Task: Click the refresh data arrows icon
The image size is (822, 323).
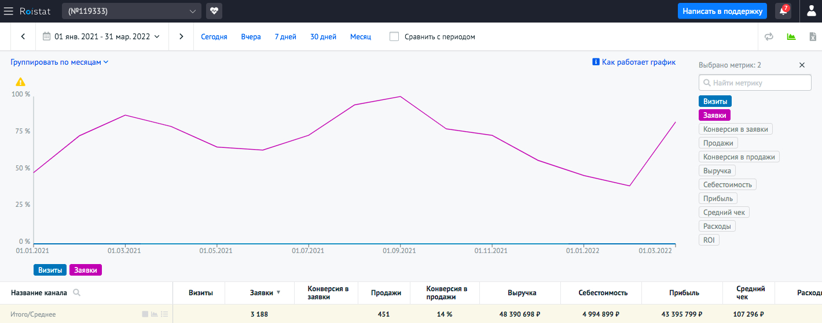Action: (769, 36)
